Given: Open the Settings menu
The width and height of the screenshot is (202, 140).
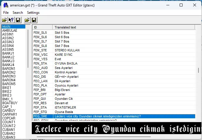Looking at the screenshot, I should point(33,13).
